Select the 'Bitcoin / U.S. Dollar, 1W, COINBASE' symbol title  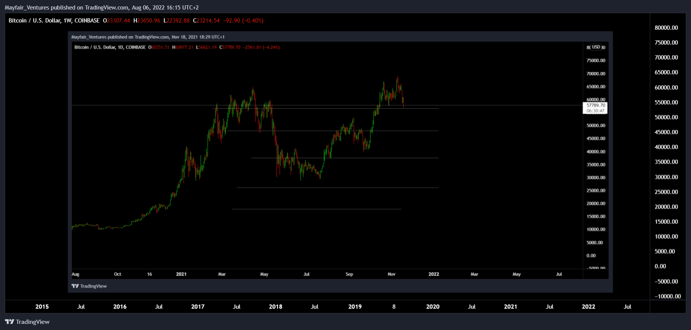[54, 21]
